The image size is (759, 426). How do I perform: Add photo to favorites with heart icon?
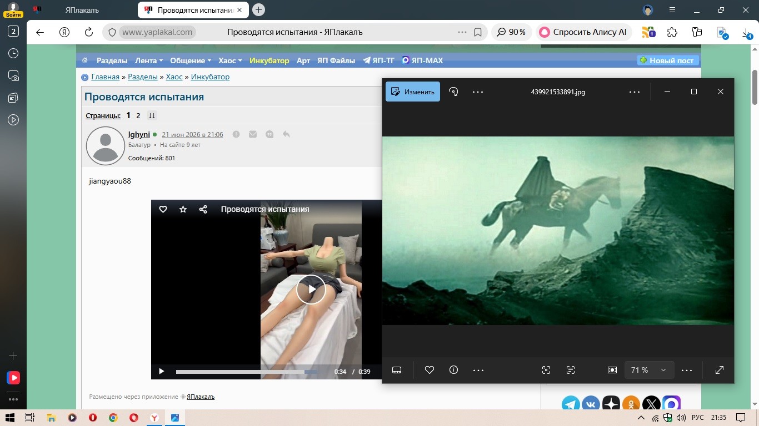pyautogui.click(x=430, y=370)
